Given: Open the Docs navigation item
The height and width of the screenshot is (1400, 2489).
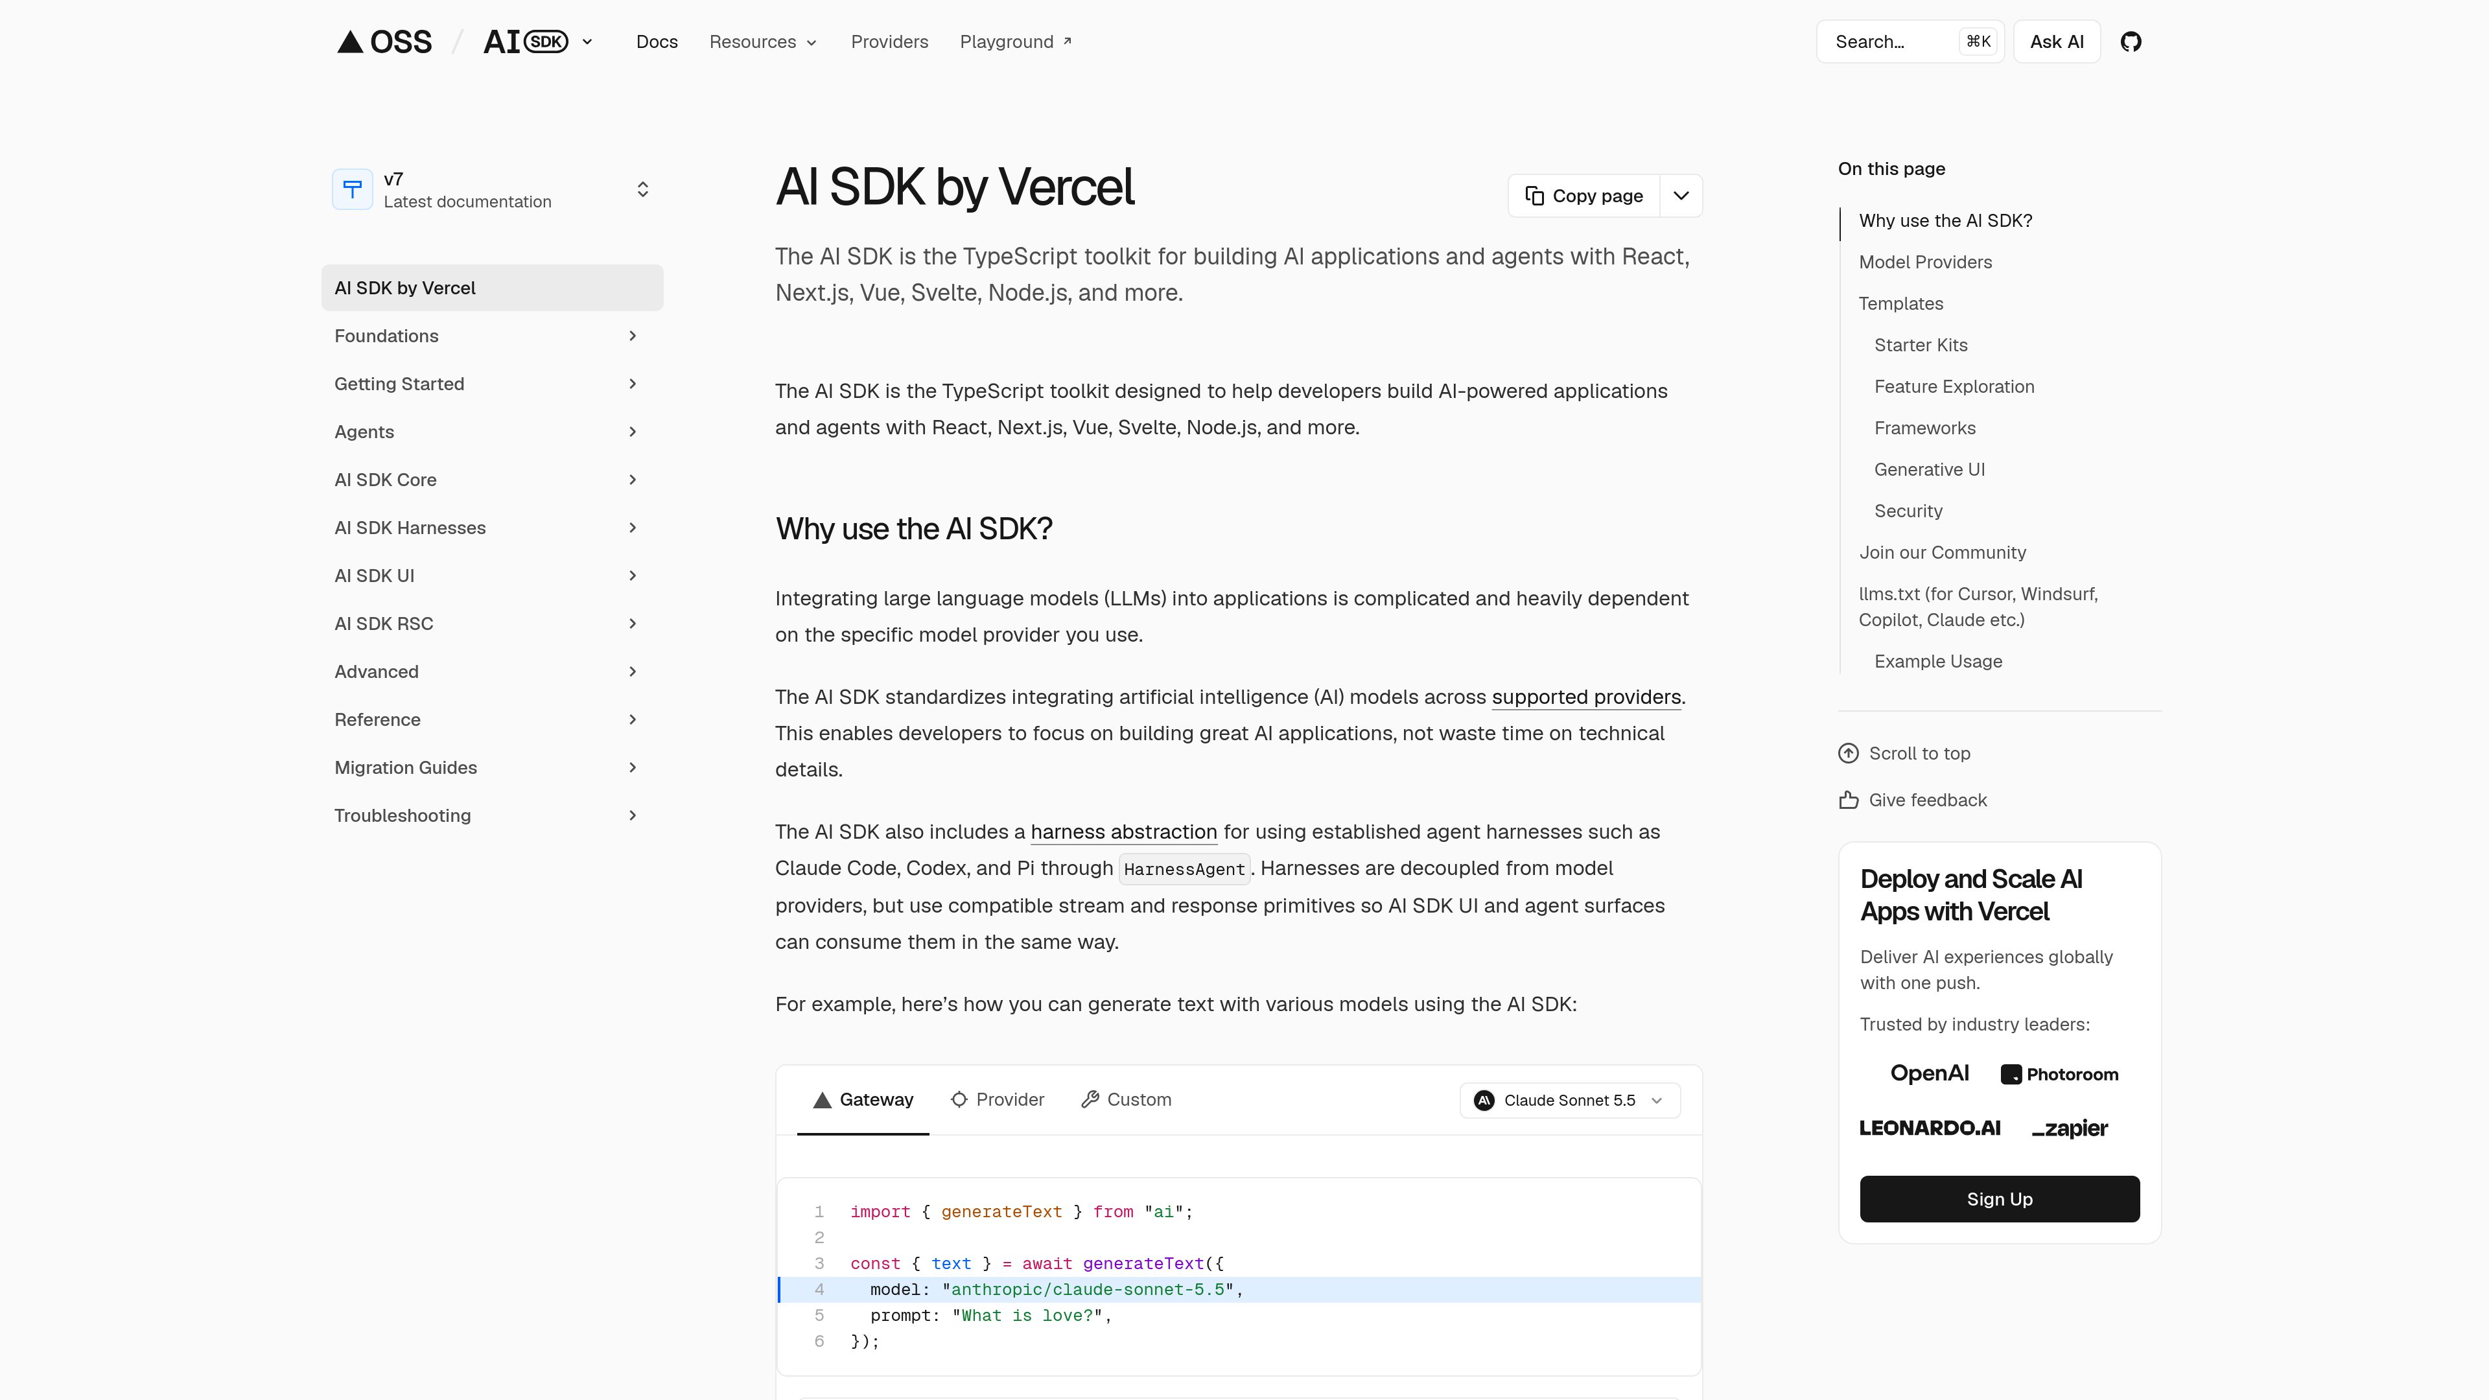Looking at the screenshot, I should [x=657, y=41].
